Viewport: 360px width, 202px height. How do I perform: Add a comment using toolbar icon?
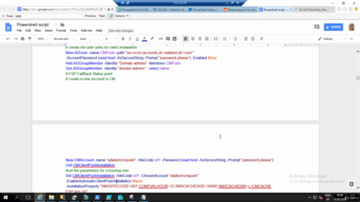(168, 39)
